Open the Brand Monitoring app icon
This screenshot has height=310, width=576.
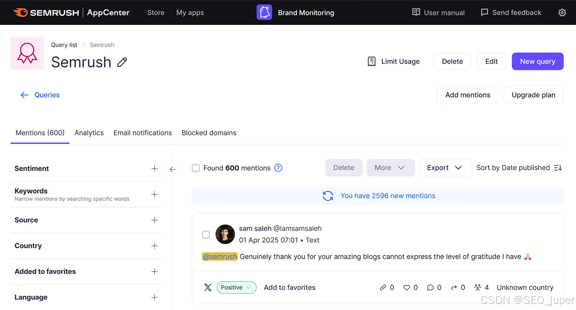(x=264, y=13)
